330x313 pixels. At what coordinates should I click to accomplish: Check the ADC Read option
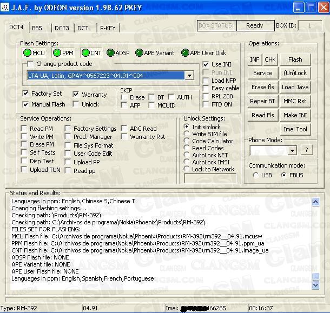coord(124,129)
